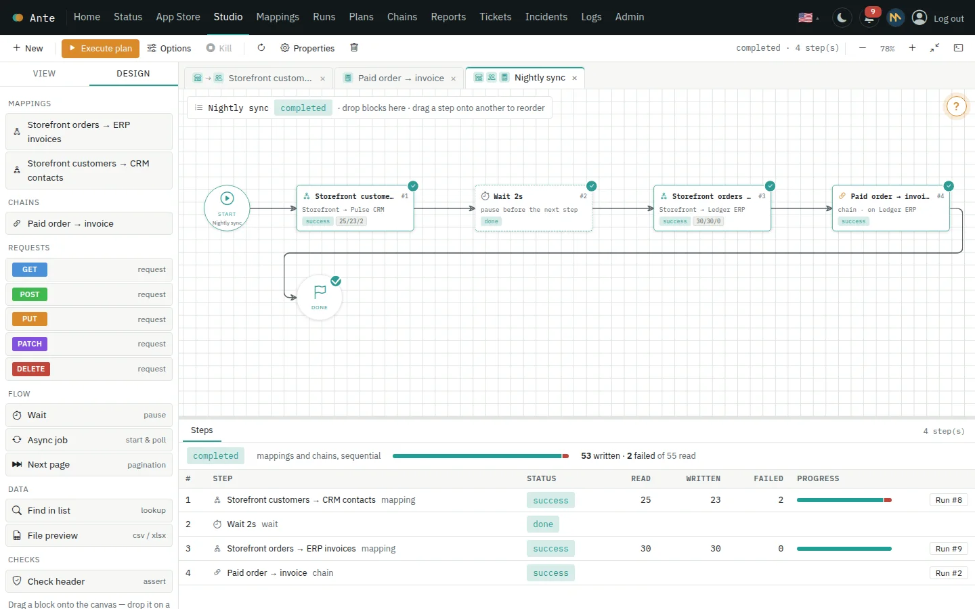
Task: Switch to the VIEW tab
Action: [x=45, y=74]
